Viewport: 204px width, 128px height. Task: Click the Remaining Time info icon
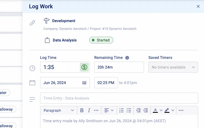(x=127, y=58)
